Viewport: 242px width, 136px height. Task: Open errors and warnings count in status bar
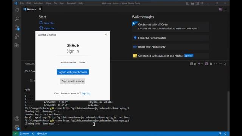tap(42, 134)
